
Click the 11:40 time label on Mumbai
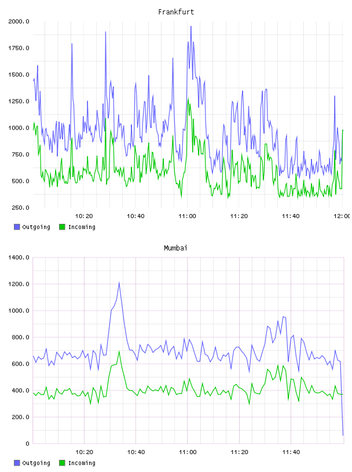point(291,452)
